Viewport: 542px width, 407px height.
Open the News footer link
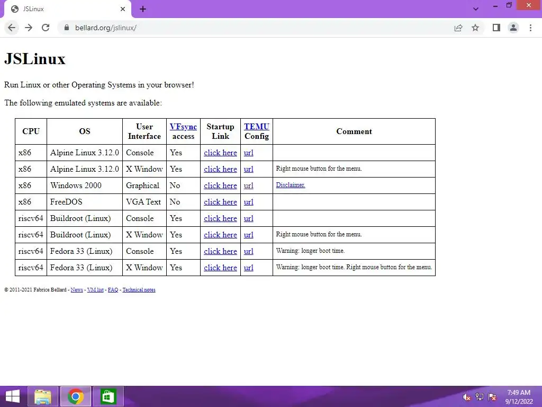tap(77, 290)
